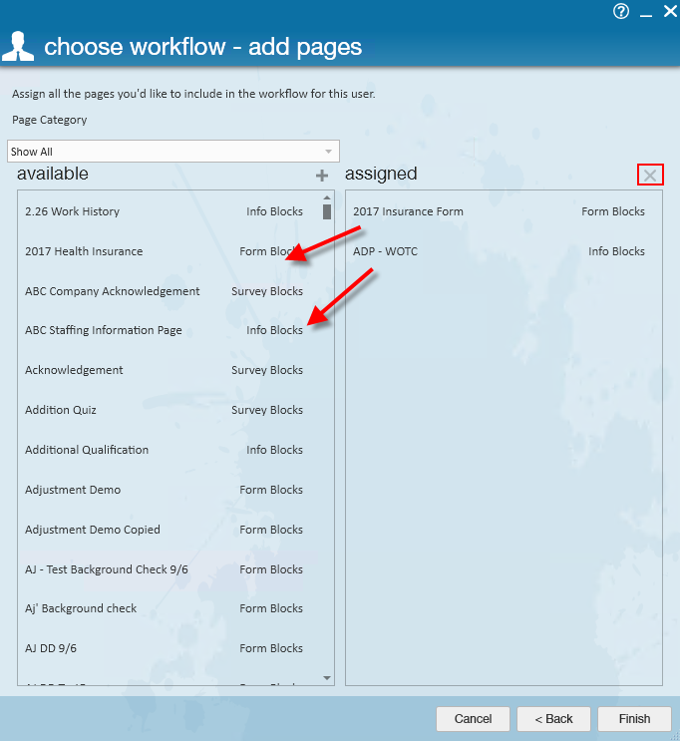The height and width of the screenshot is (741, 680).
Task: Remove assigned page with X icon
Action: [x=650, y=175]
